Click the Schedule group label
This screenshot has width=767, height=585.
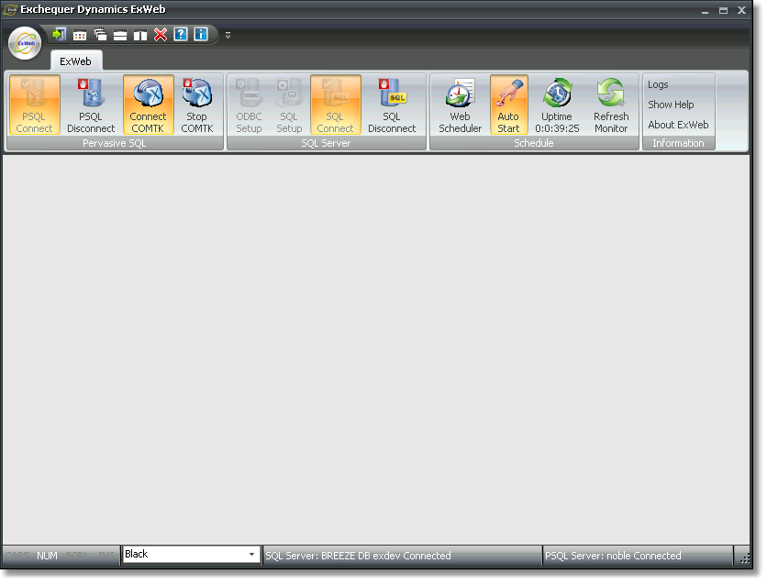534,143
